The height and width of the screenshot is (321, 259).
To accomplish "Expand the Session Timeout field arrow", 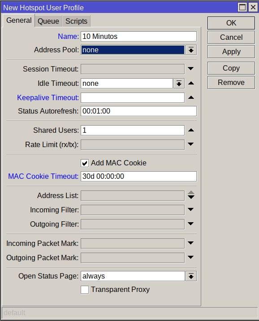I will pos(190,68).
